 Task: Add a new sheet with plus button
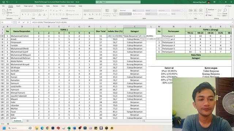click(28, 121)
